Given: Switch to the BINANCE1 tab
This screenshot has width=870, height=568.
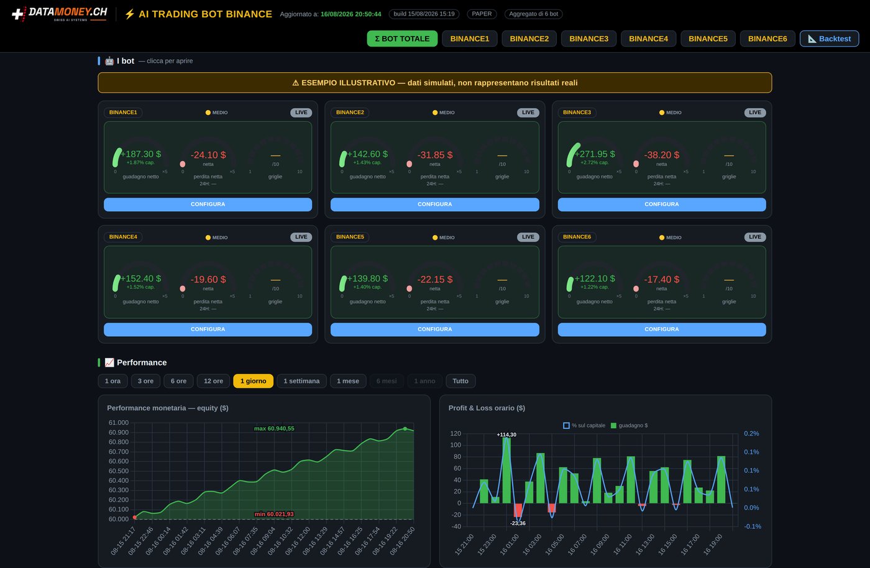Looking at the screenshot, I should pyautogui.click(x=470, y=39).
